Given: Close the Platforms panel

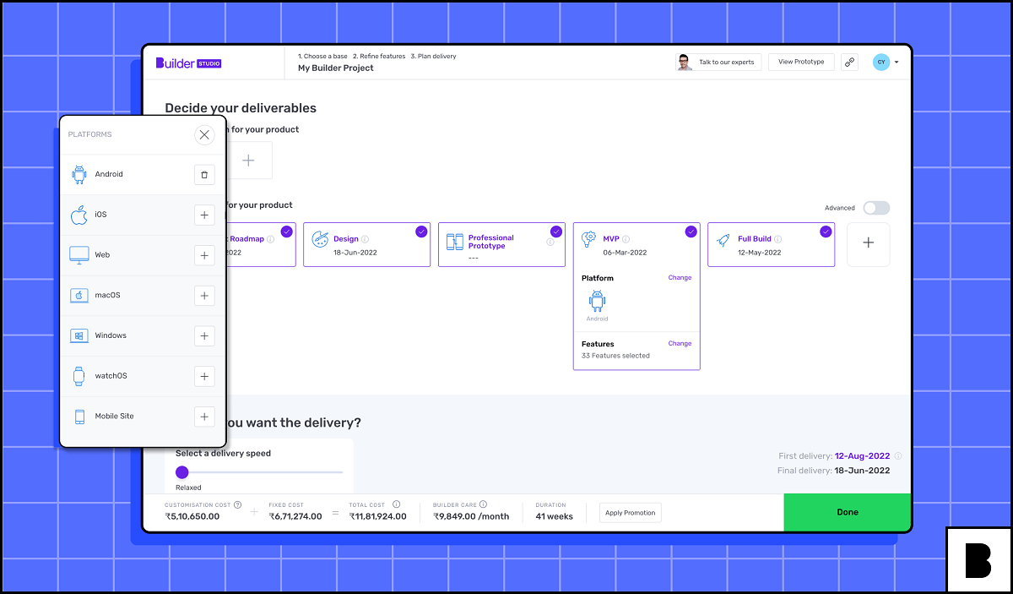Looking at the screenshot, I should pyautogui.click(x=204, y=134).
